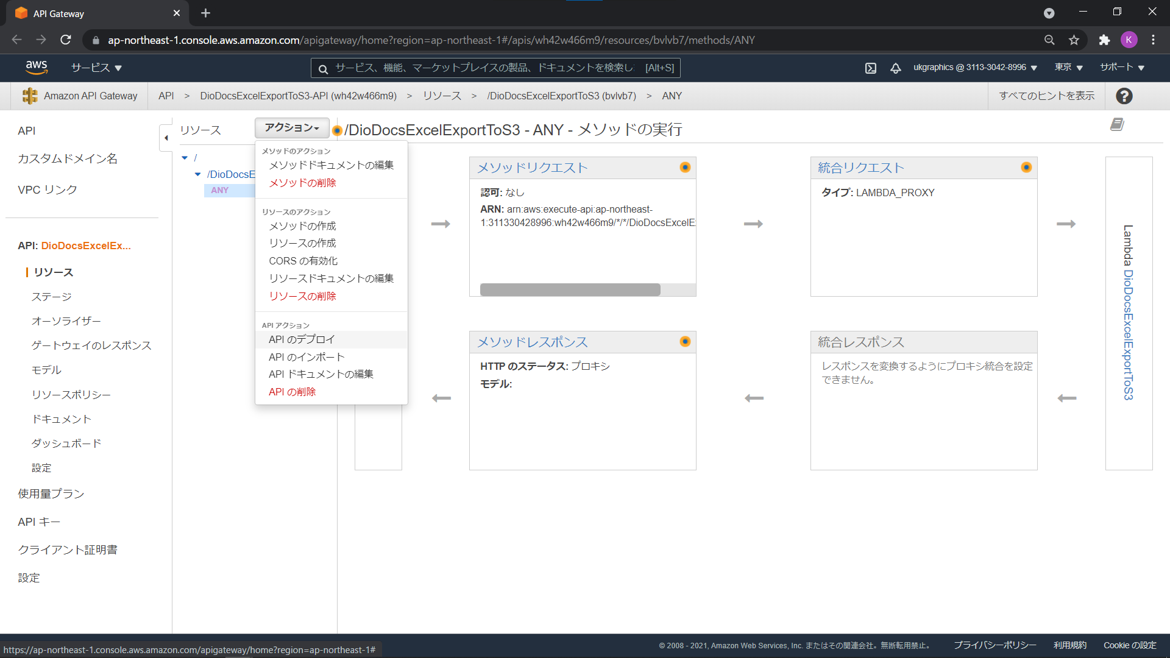Click hint dot on 統合リクエスト card
The image size is (1170, 658).
[1026, 168]
